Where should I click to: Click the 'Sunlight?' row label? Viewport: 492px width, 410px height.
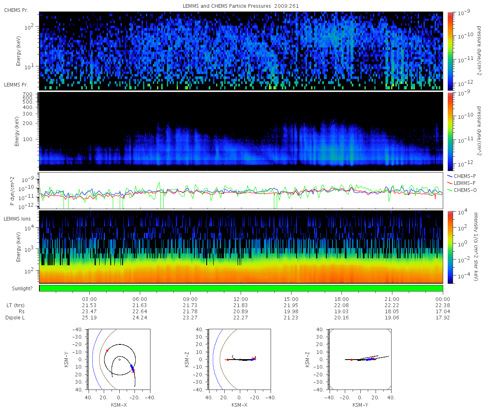tap(23, 289)
